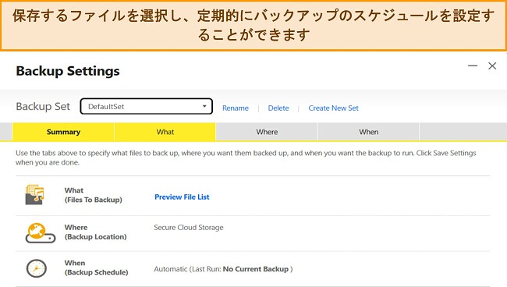
Task: Select the Secure Cloud Storage text
Action: 189,227
